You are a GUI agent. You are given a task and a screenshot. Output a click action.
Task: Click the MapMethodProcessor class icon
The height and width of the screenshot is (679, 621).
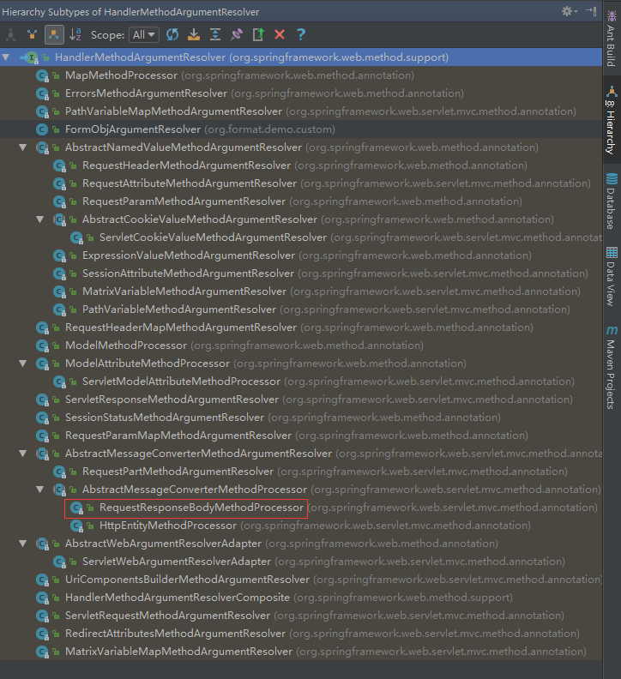click(42, 75)
